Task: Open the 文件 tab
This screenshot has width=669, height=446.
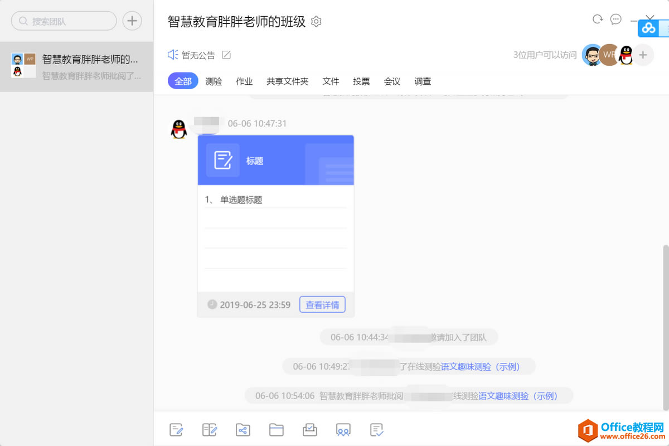Action: tap(331, 81)
